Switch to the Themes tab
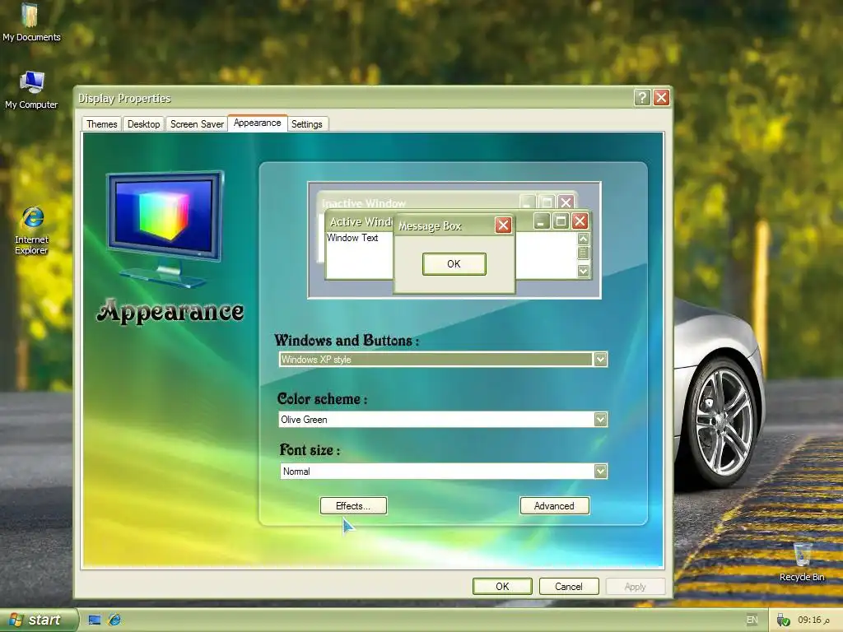This screenshot has height=632, width=843. point(101,124)
